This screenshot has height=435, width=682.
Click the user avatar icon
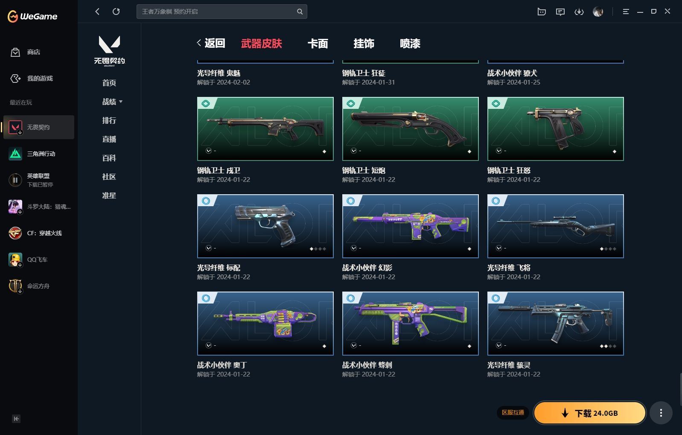click(598, 12)
